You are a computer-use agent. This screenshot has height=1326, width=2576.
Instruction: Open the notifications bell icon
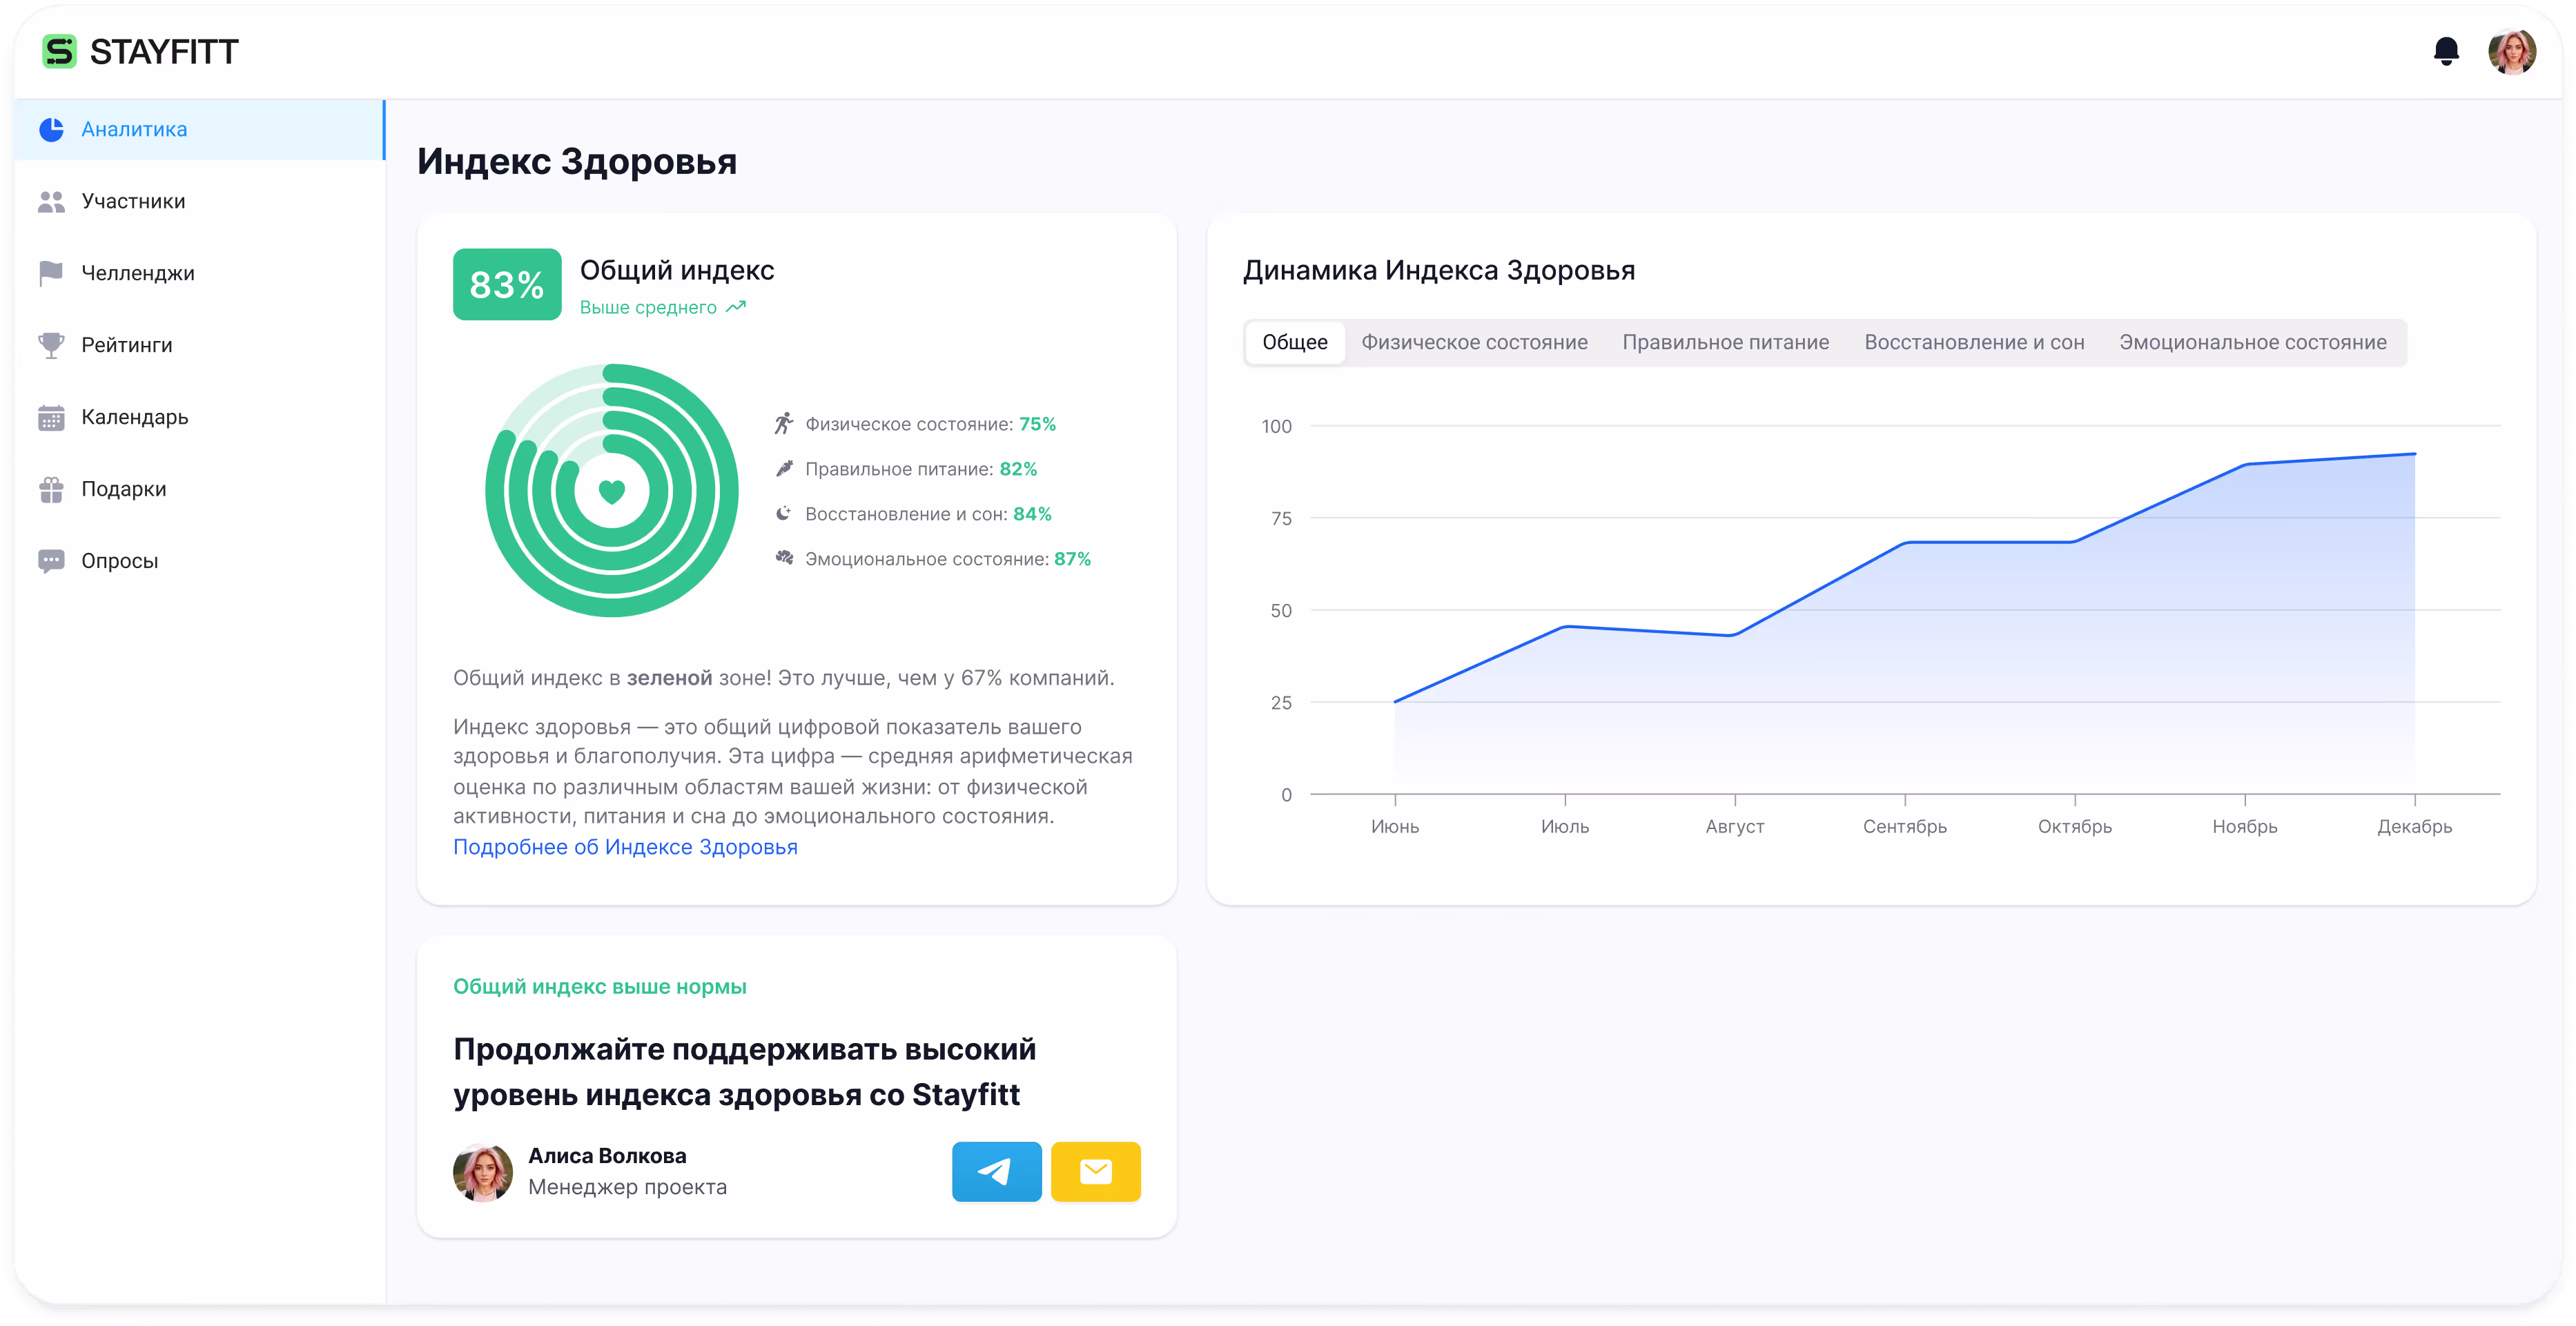pyautogui.click(x=2446, y=51)
